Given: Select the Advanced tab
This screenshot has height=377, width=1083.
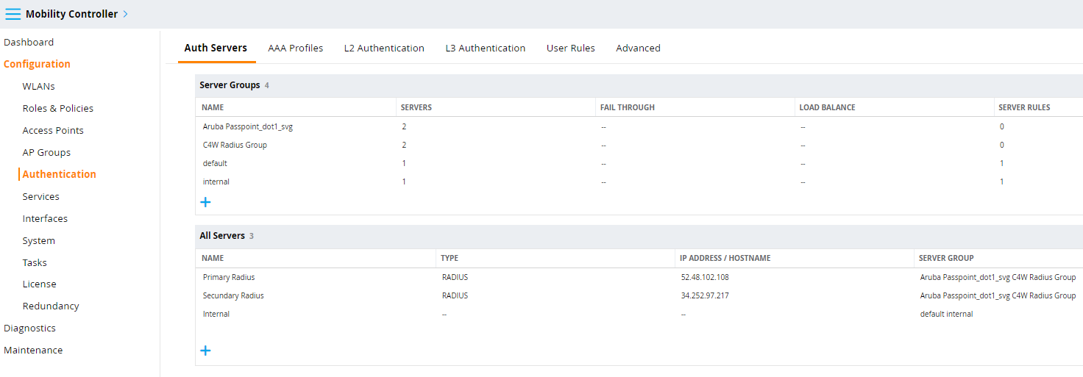Looking at the screenshot, I should point(638,48).
